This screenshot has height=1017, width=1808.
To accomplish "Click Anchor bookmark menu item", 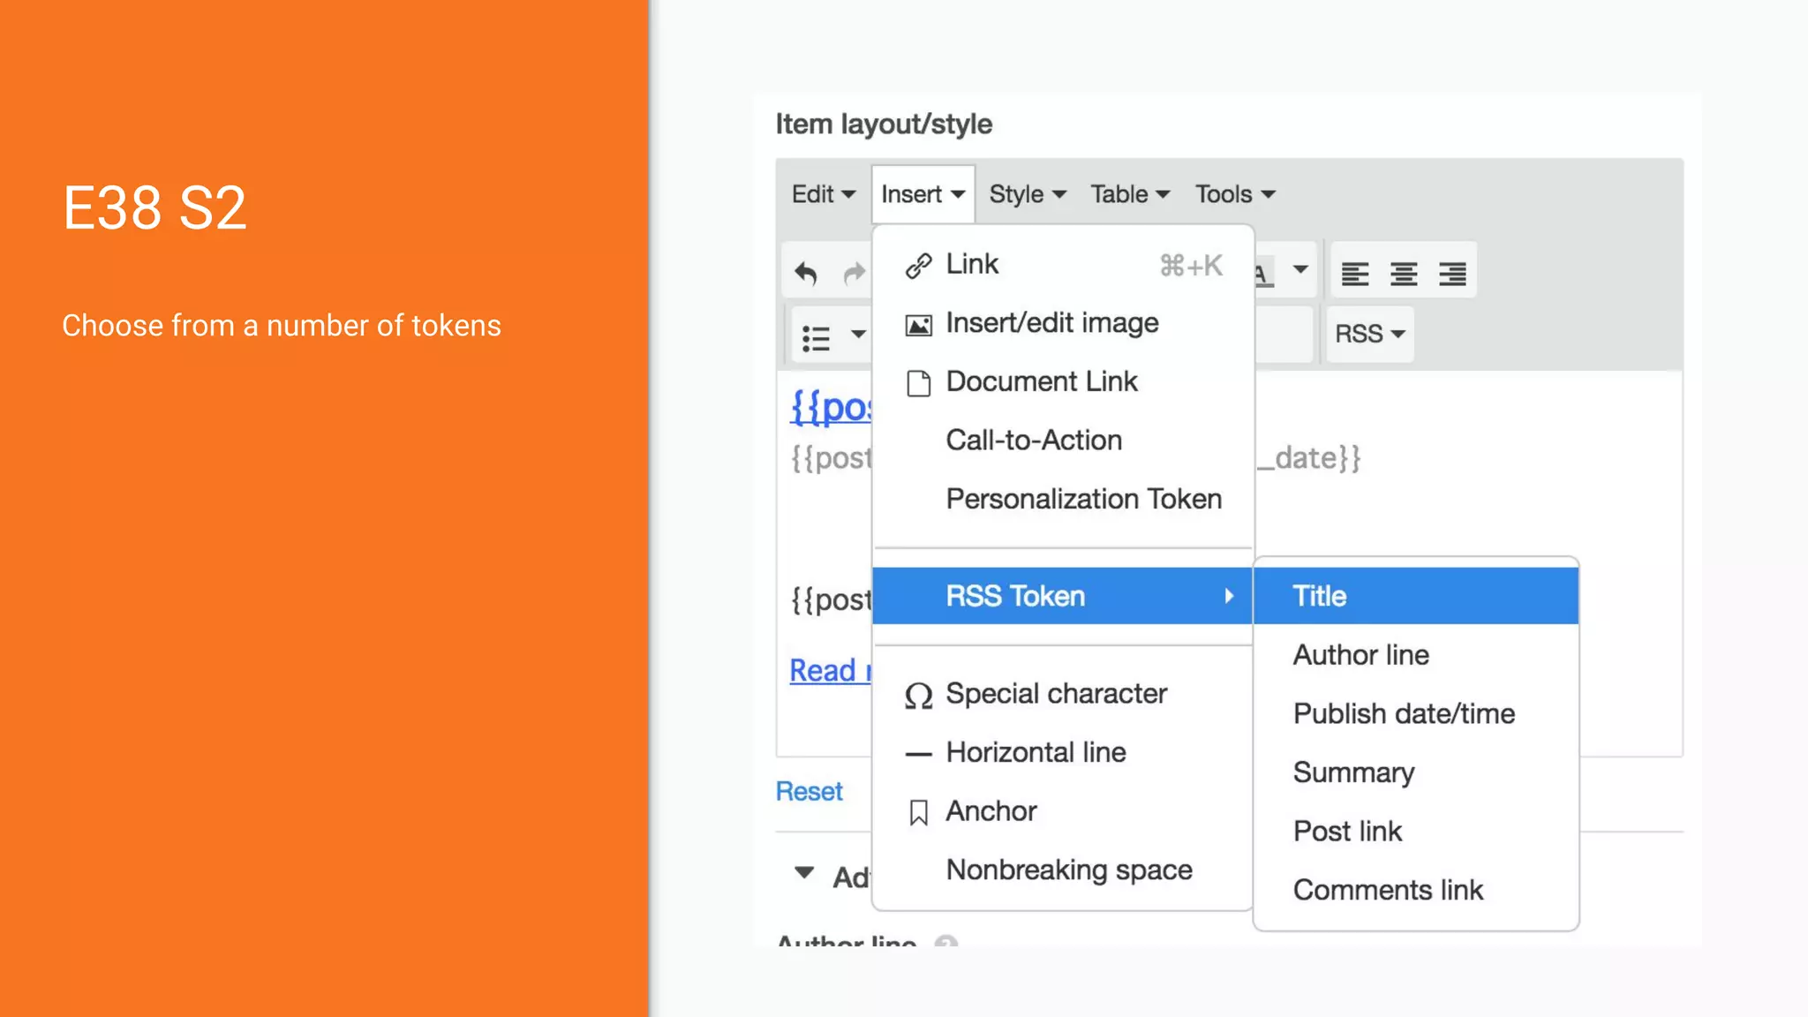I will [991, 811].
